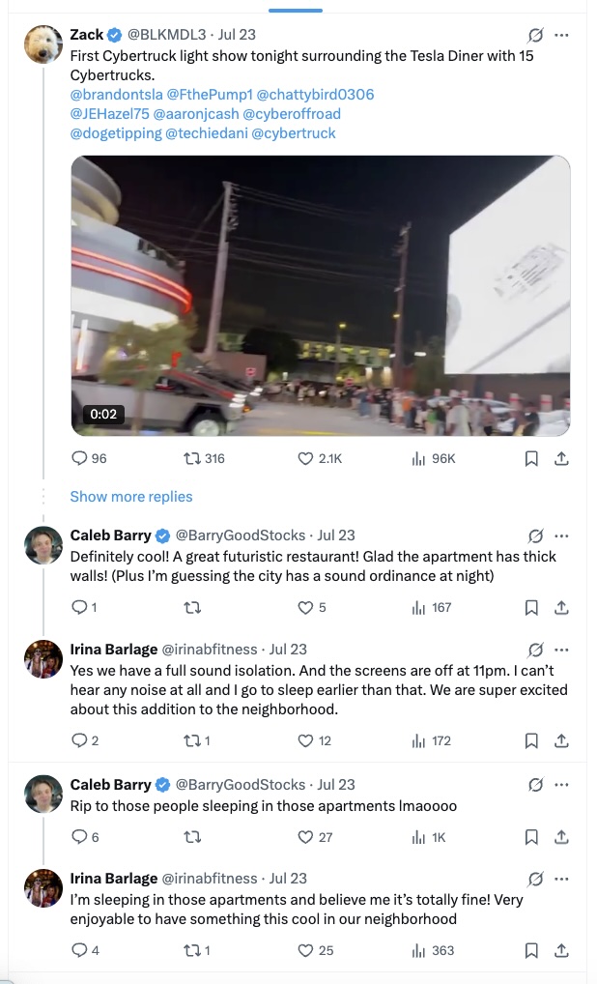Like Zack's tweet with 2.1K likes

click(305, 458)
